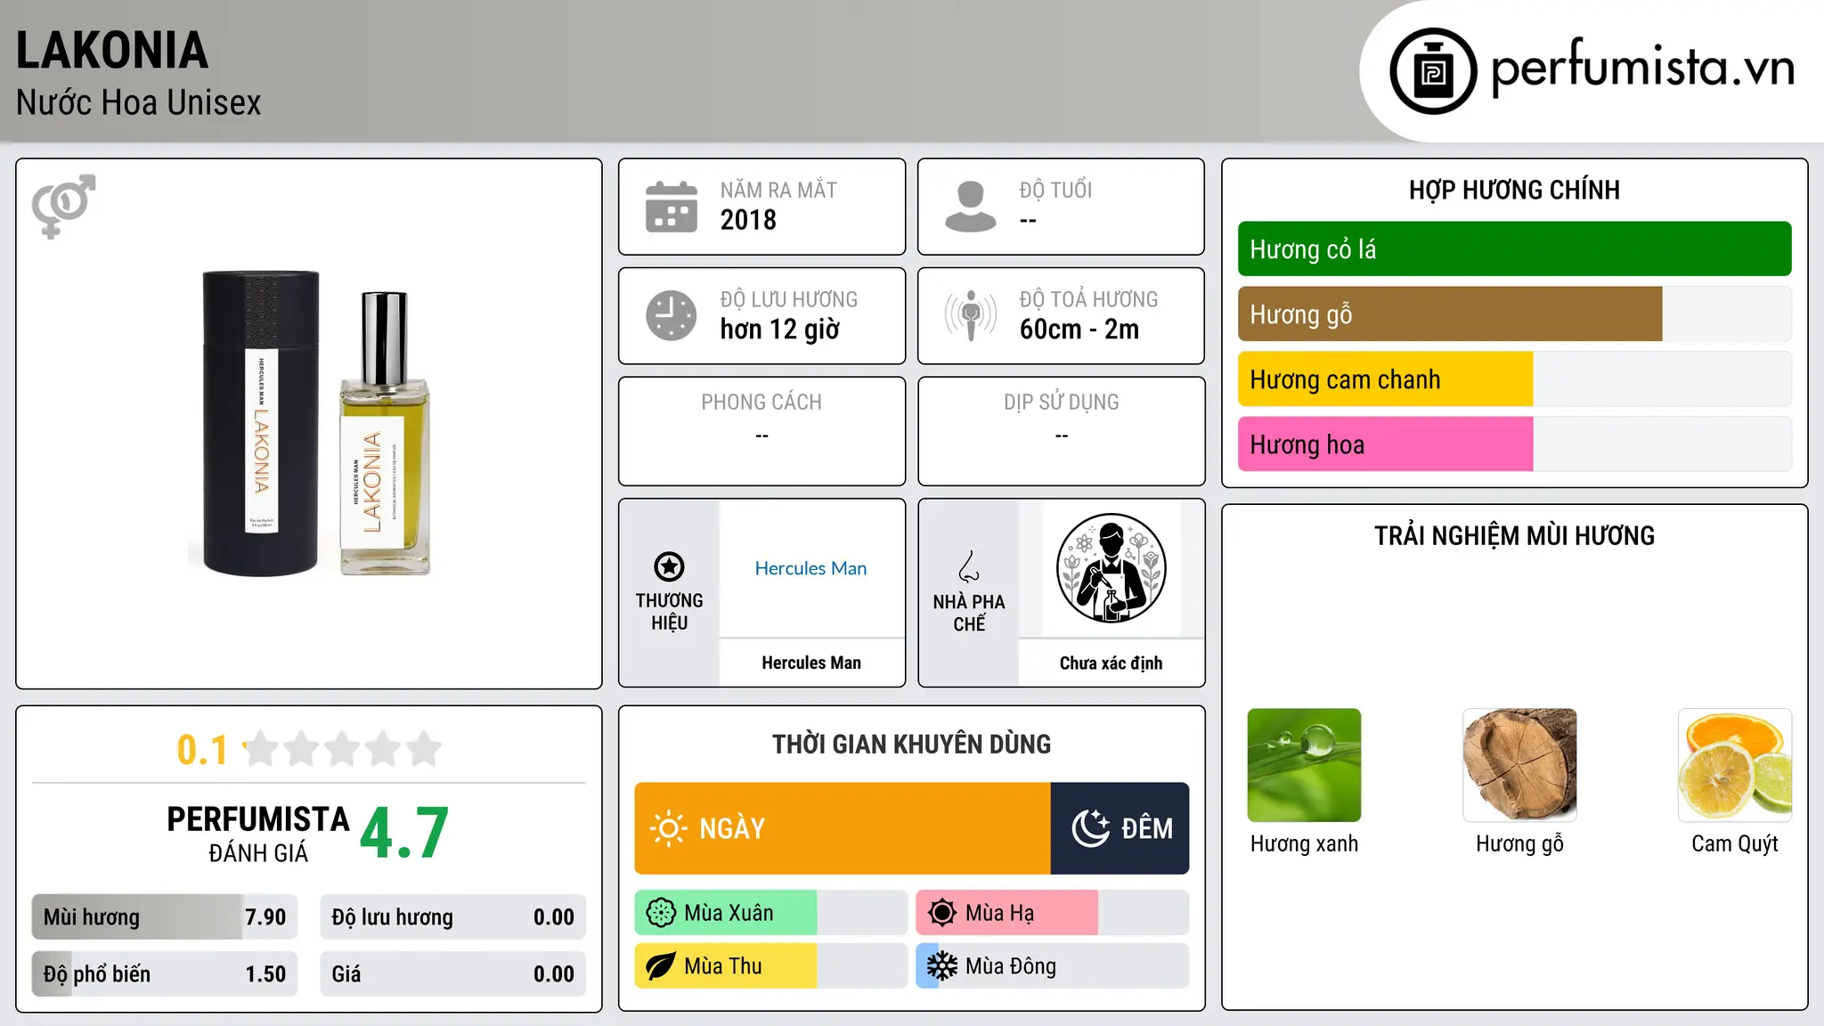Click the 60cm - 2m sillage value
Screen dimensions: 1824x1026
tap(1079, 330)
